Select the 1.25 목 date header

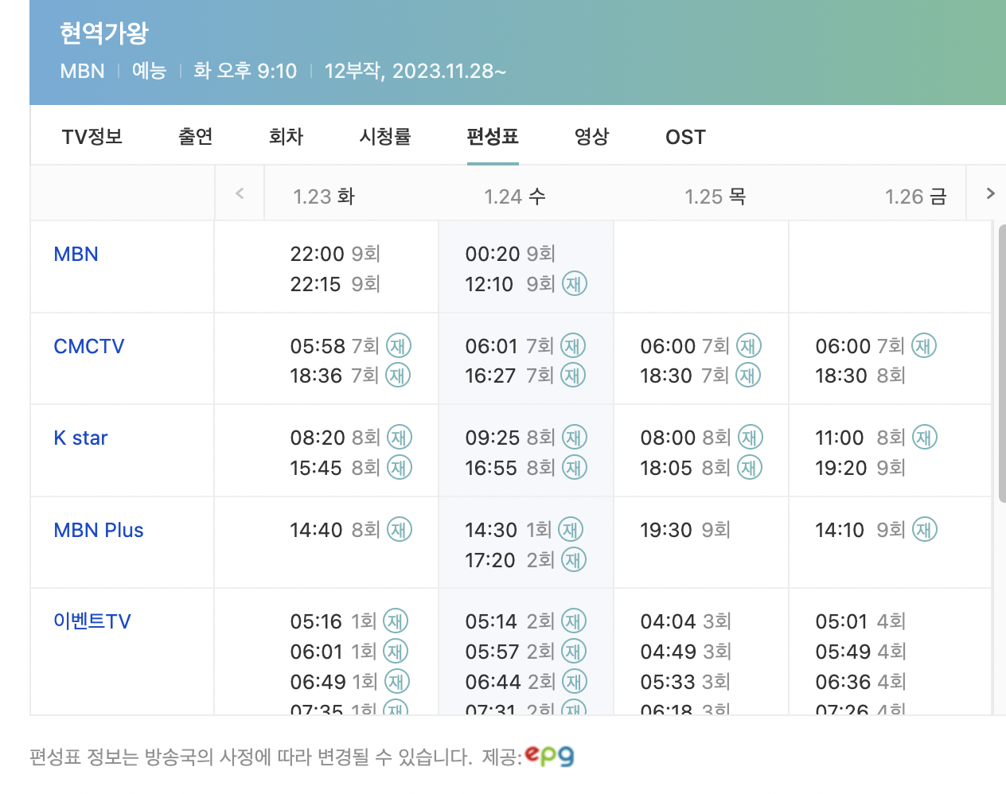coord(716,197)
